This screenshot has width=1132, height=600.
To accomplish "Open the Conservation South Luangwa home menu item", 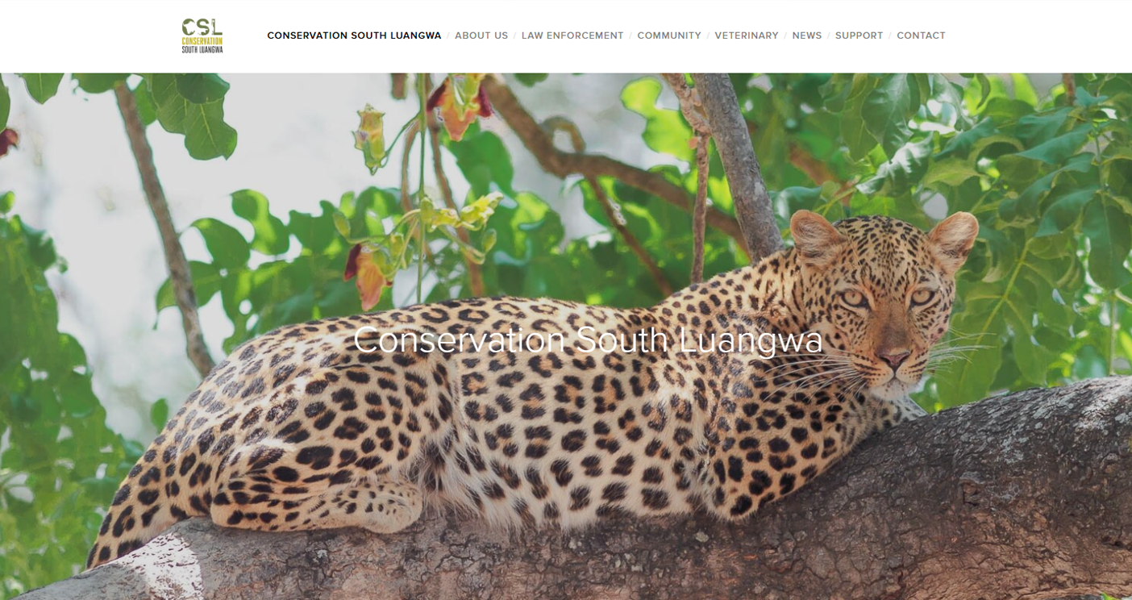I will click(x=354, y=35).
